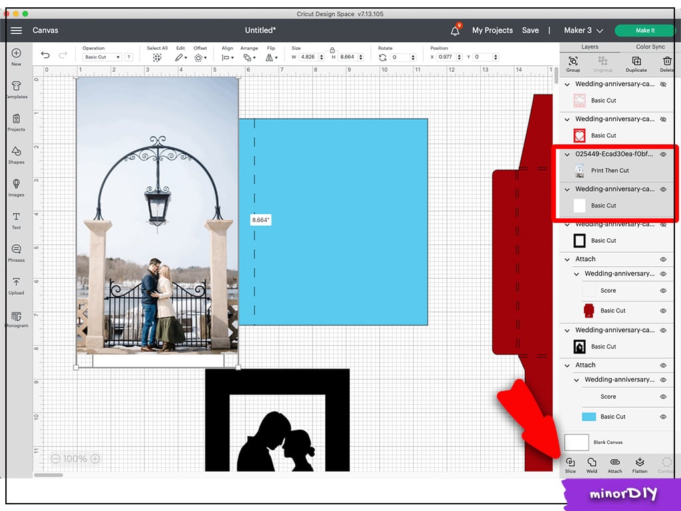Collapse the 025449-Ecad30ea layer group
Image resolution: width=681 pixels, height=511 pixels.
tap(567, 154)
